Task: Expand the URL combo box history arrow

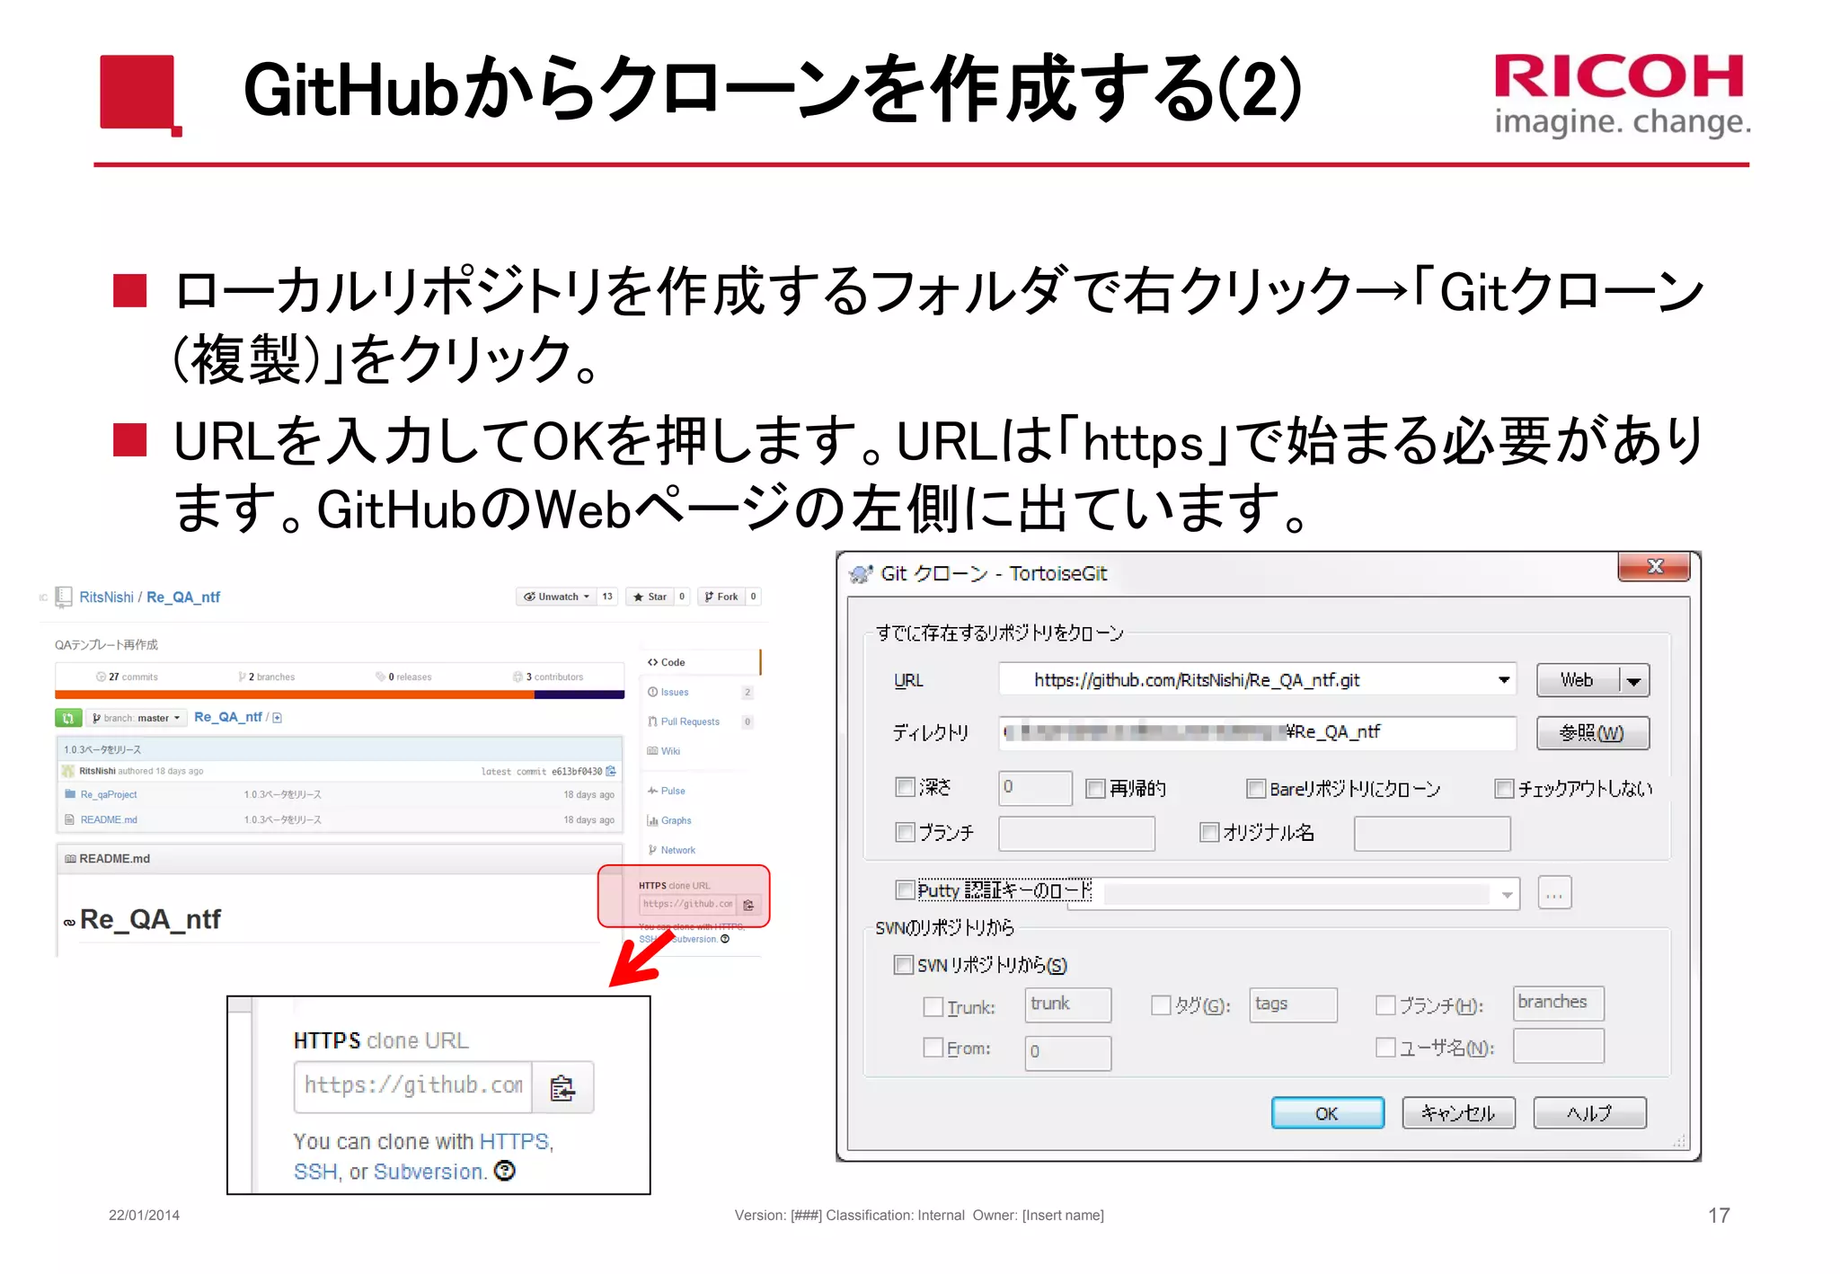Action: tap(1503, 680)
